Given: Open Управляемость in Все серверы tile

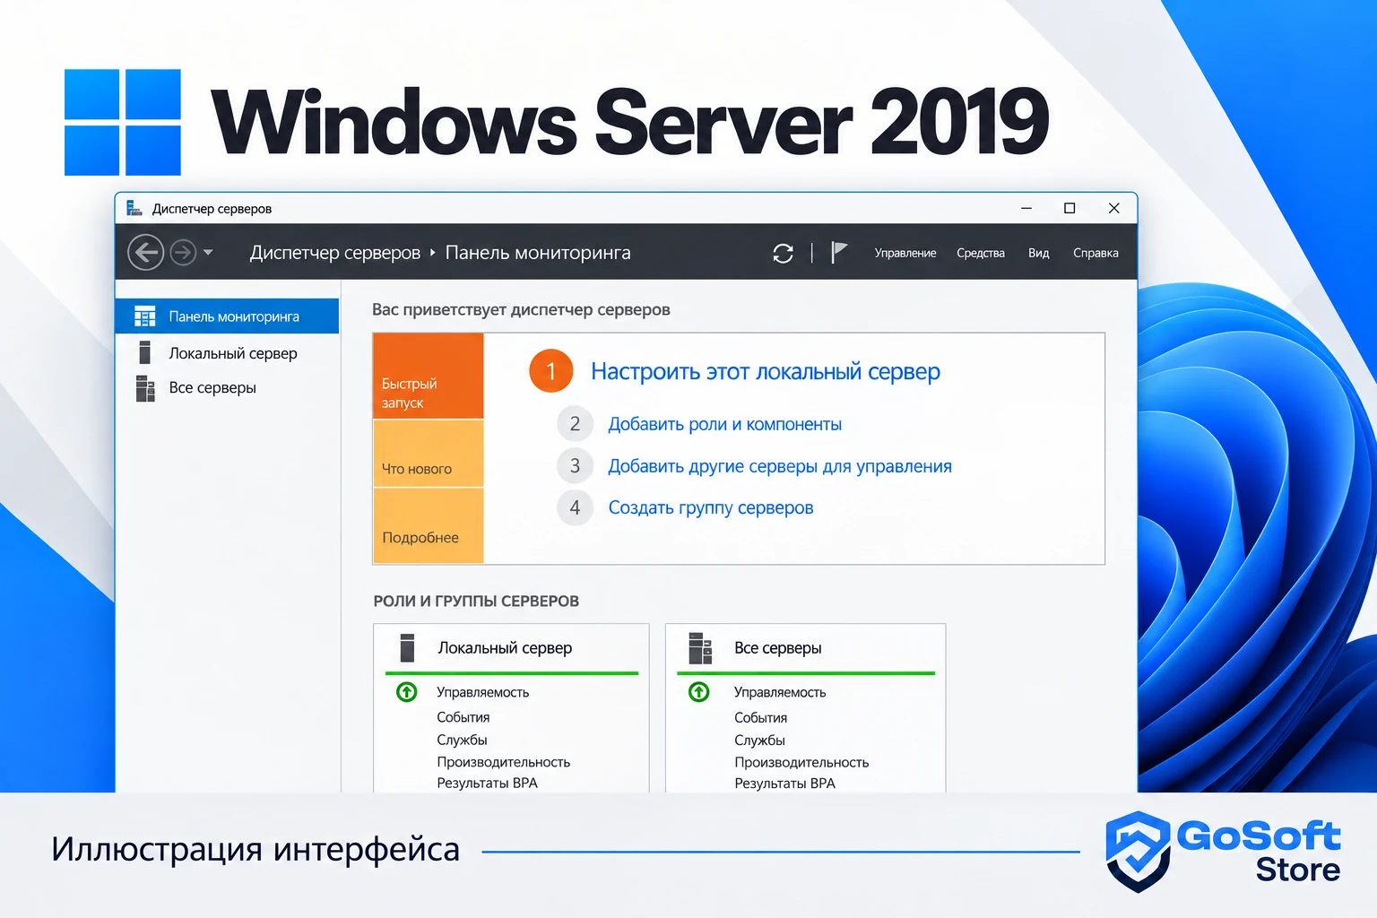Looking at the screenshot, I should point(780,692).
